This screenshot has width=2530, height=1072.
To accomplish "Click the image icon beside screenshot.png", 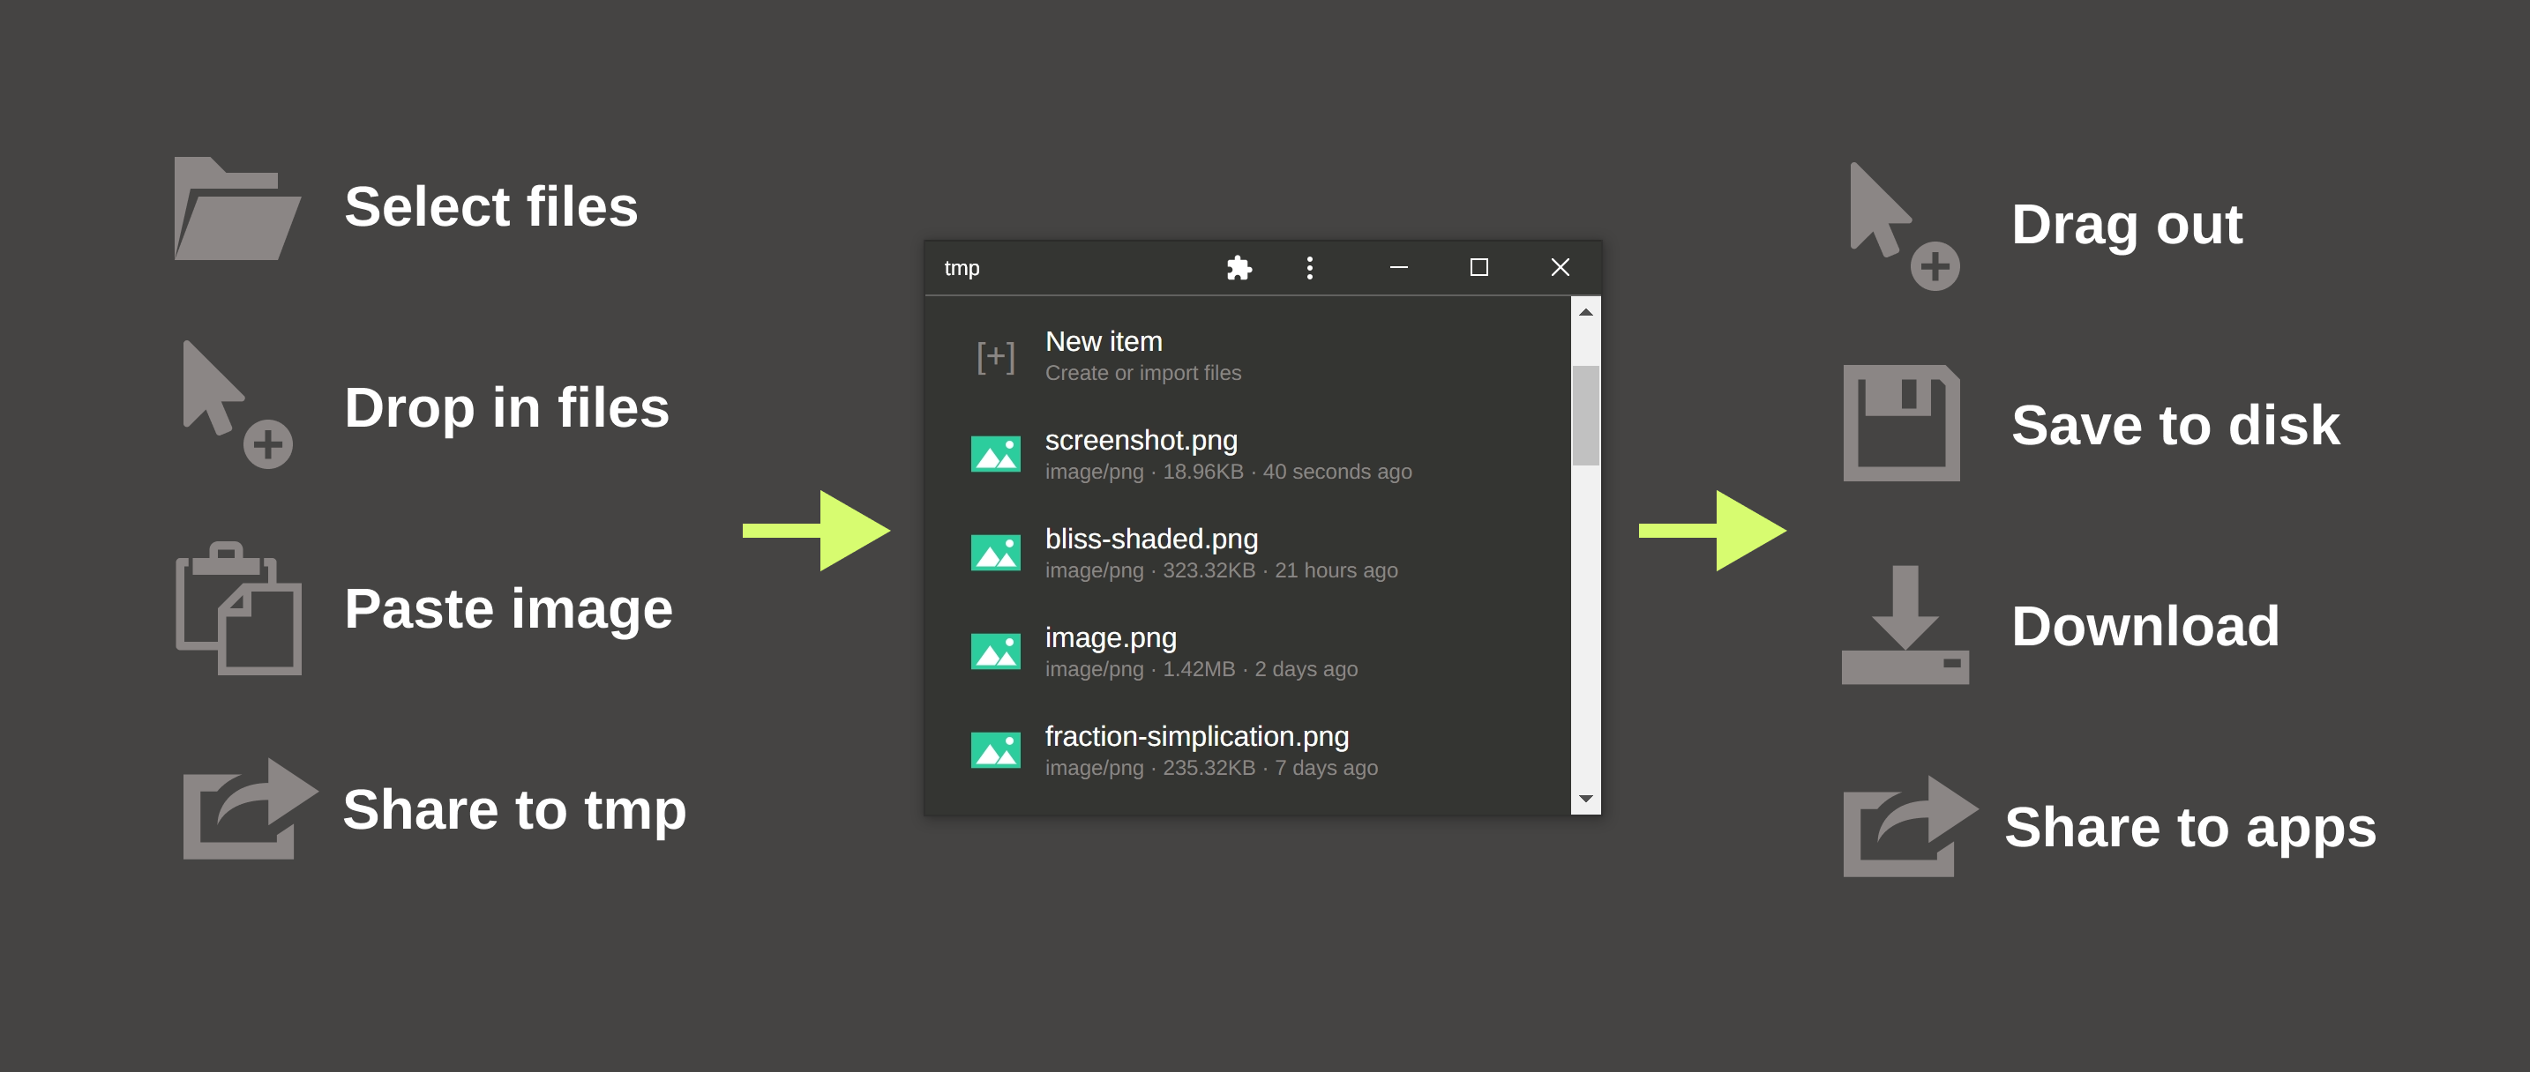I will coord(995,455).
